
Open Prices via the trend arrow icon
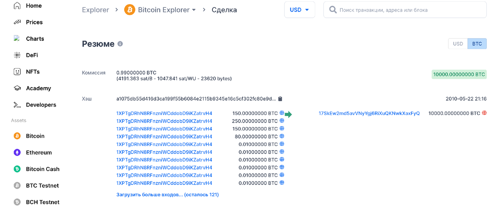(x=17, y=22)
